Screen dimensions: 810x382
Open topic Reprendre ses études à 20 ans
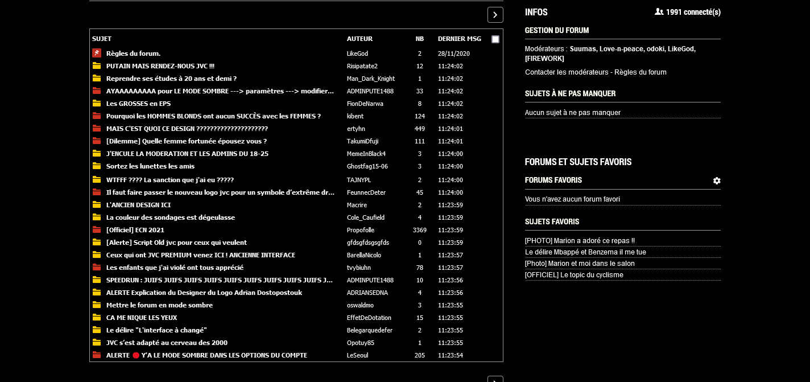click(x=171, y=79)
